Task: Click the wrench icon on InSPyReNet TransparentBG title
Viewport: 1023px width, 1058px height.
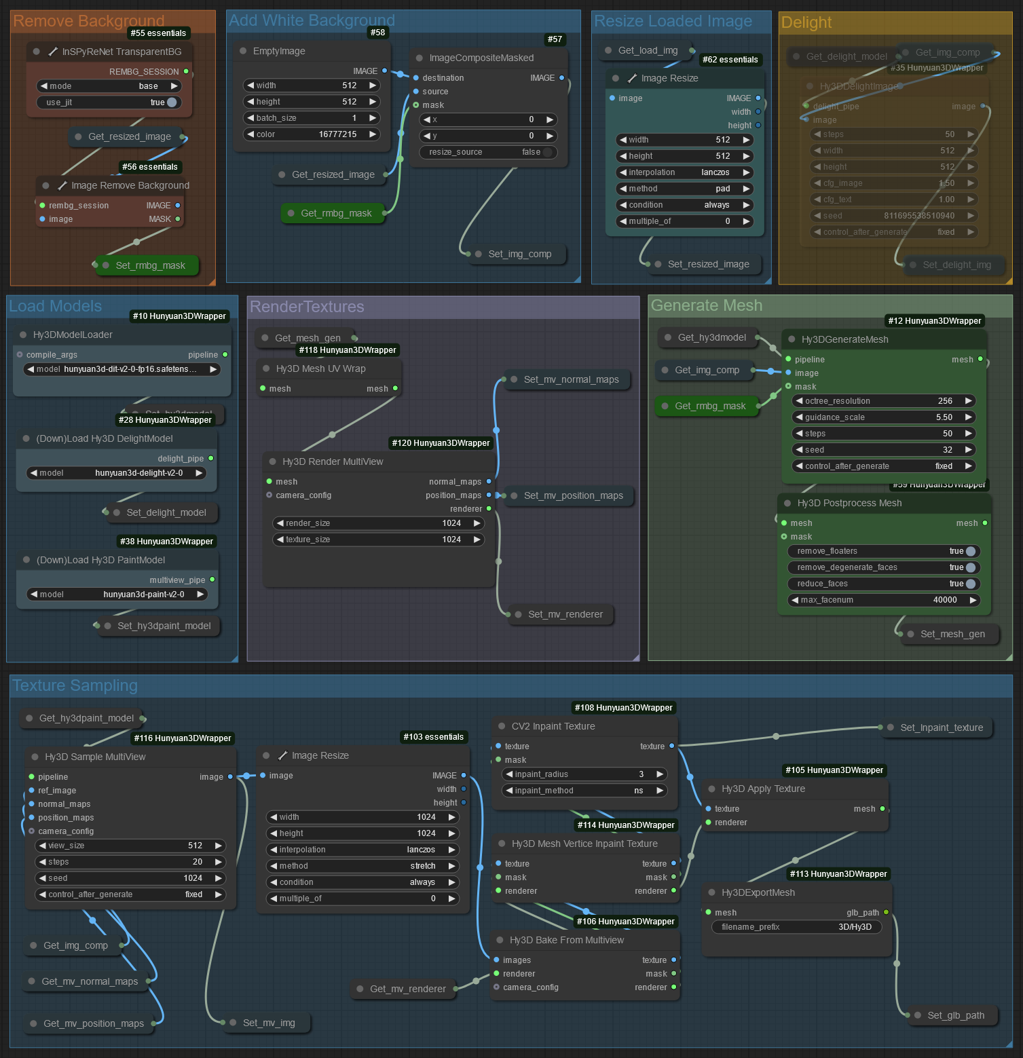Action: click(53, 52)
